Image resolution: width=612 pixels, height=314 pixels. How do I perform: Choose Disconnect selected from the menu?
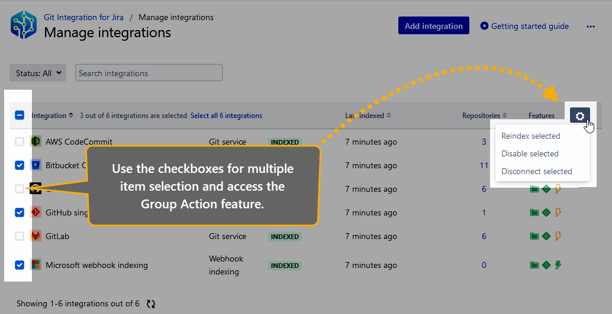point(537,171)
